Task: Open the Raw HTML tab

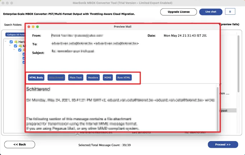Action: 124,77
